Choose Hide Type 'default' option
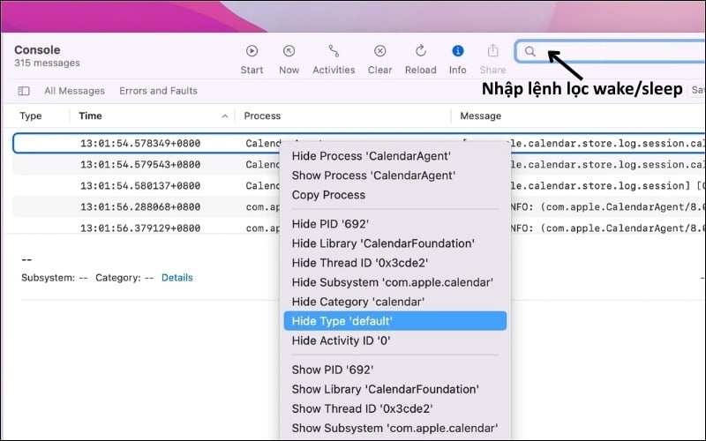 point(342,321)
